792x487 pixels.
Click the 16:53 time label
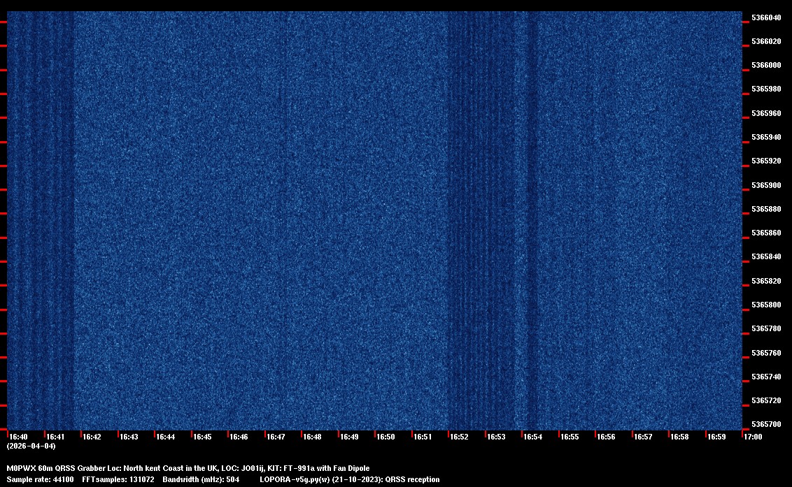(x=496, y=437)
